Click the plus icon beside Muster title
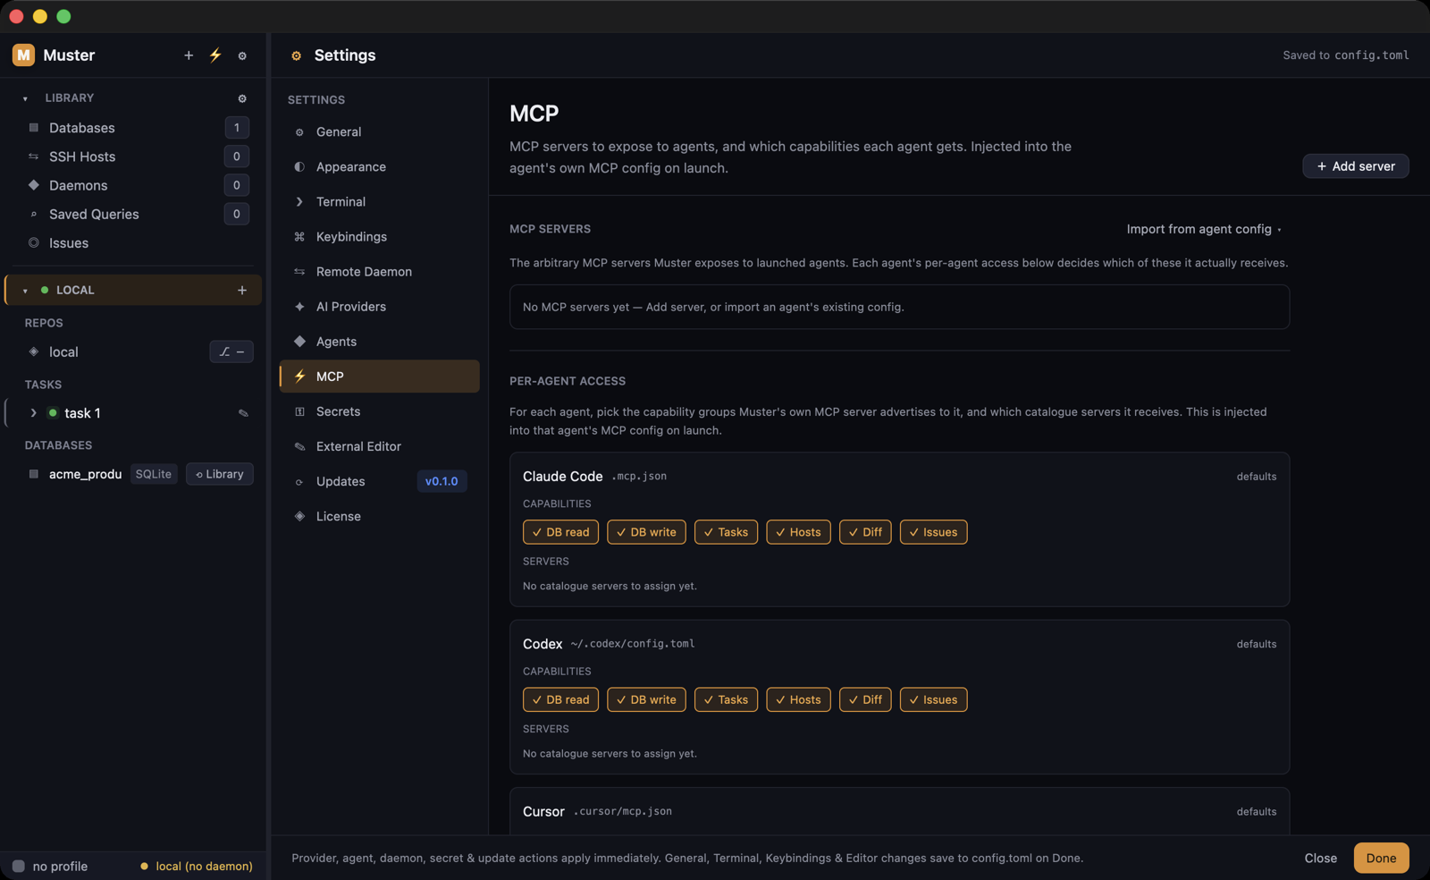The width and height of the screenshot is (1430, 880). [x=189, y=55]
